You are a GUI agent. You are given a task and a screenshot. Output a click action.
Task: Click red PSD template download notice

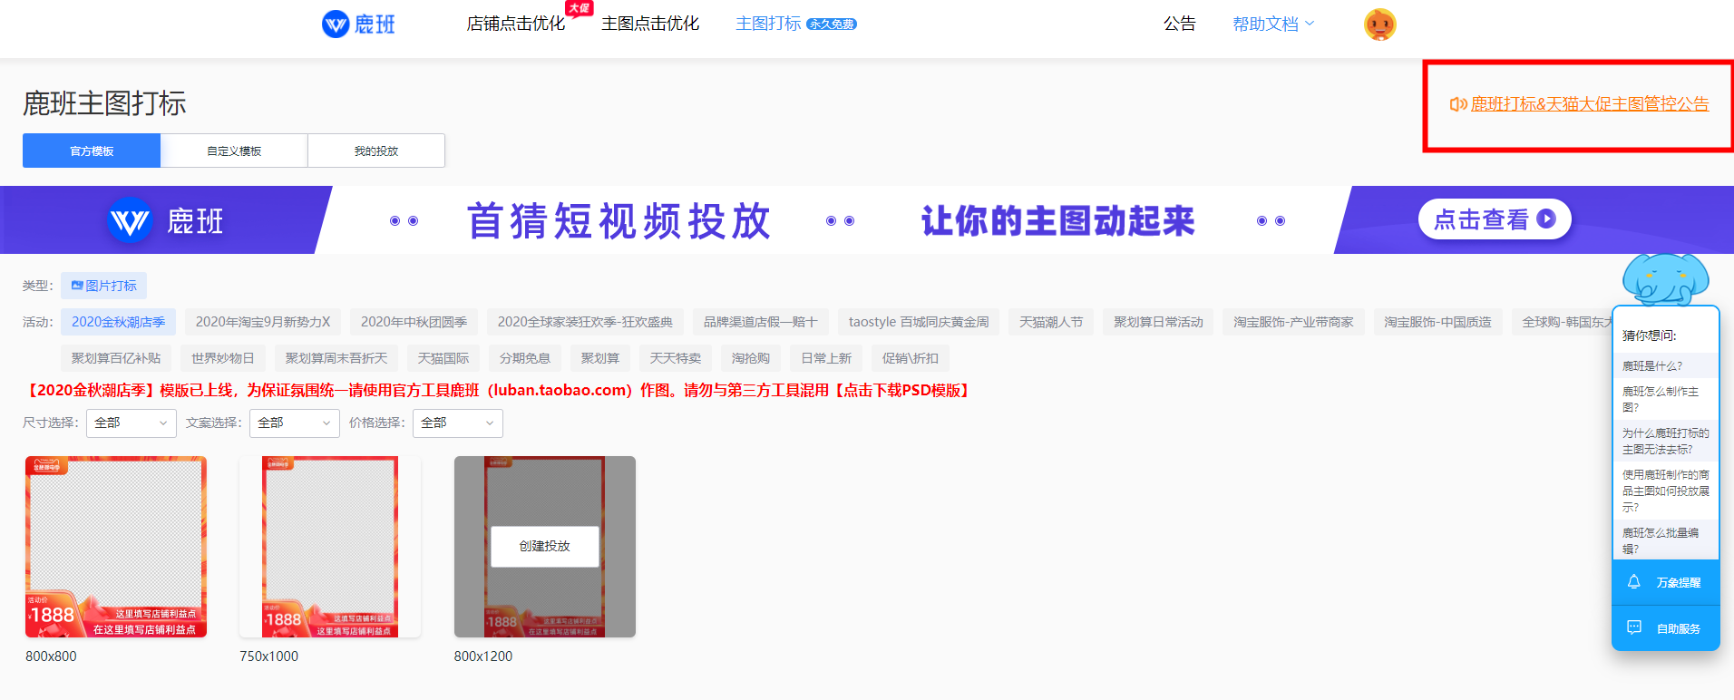[x=498, y=390]
